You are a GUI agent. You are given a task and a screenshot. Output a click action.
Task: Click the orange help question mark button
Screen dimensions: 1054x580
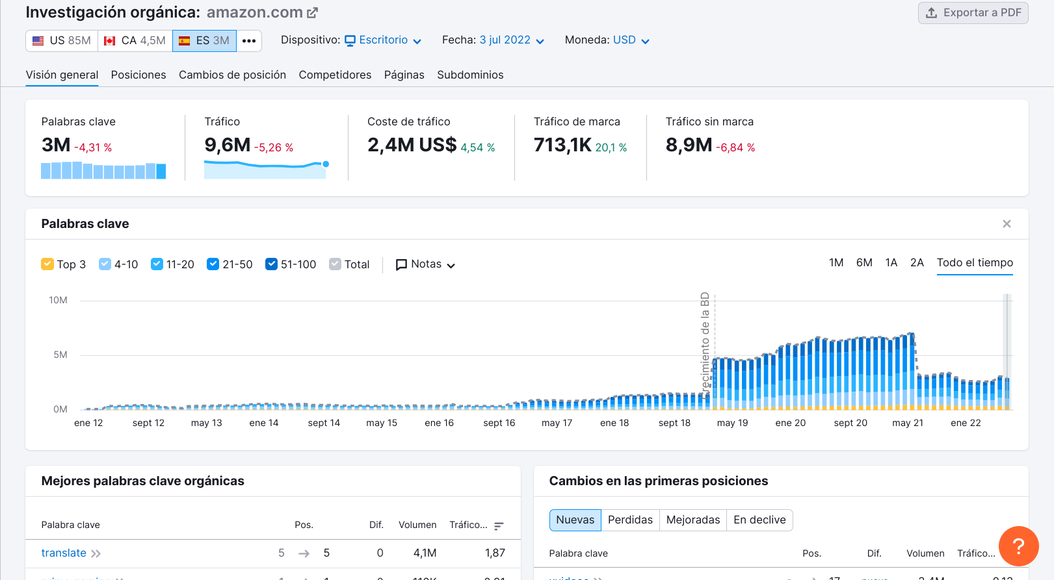click(1018, 546)
